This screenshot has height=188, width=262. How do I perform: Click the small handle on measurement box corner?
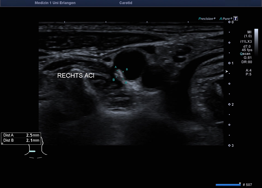[2, 144]
